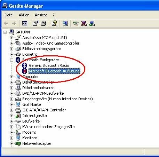This screenshot has width=159, height=157.
Task: Open the Aktion menu
Action: click(24, 15)
